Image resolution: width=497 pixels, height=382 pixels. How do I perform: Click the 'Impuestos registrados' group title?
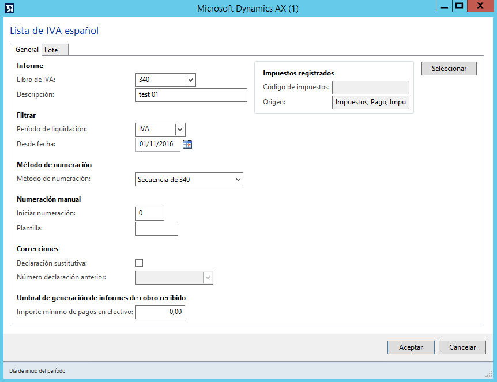point(298,73)
